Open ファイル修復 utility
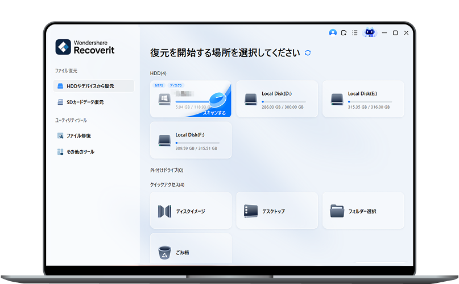Viewport: 459px width, 284px height. click(94, 136)
